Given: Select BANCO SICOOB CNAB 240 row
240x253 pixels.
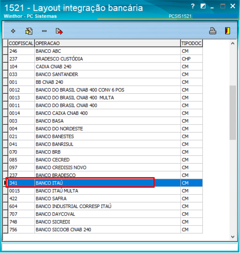Looking at the screenshot, I should [102, 229].
